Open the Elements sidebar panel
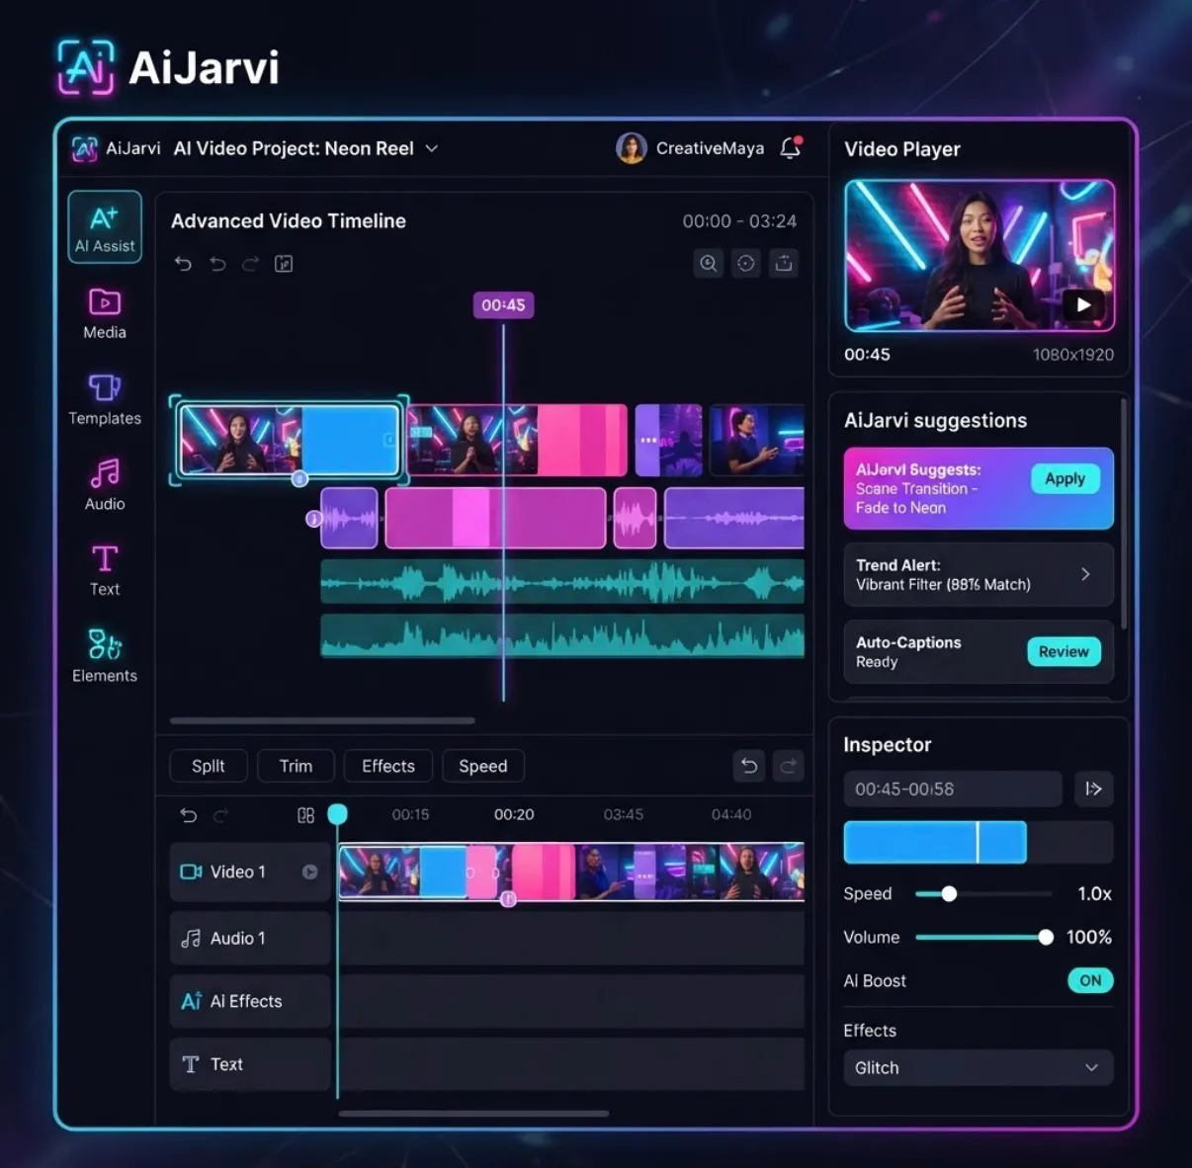 coord(105,656)
